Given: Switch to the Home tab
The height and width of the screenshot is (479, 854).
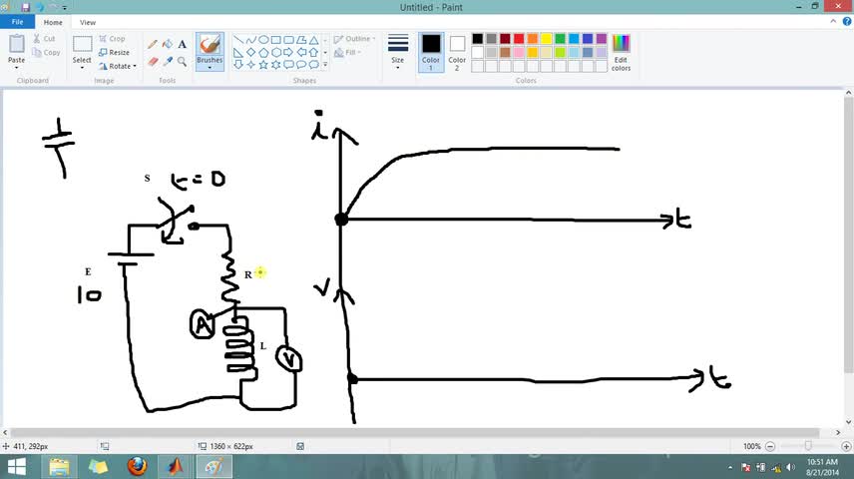Looking at the screenshot, I should 53,22.
